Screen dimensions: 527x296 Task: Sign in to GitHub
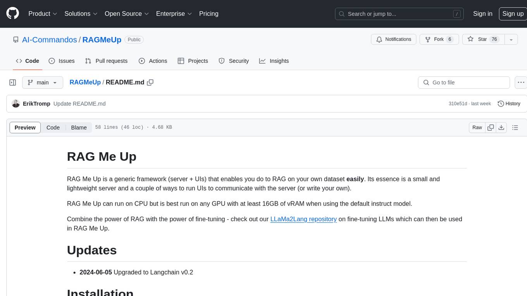tap(482, 14)
